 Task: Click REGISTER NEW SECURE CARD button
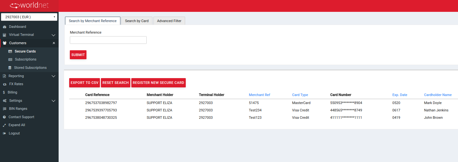tap(159, 83)
